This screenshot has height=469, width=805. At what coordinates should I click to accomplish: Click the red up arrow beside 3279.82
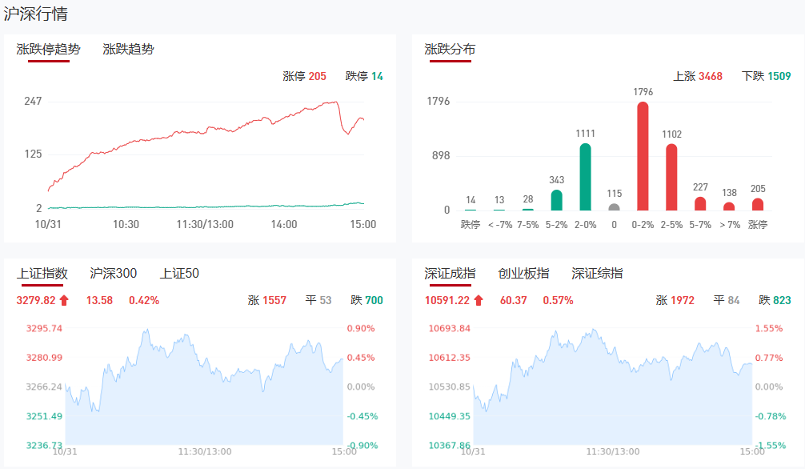pyautogui.click(x=65, y=301)
